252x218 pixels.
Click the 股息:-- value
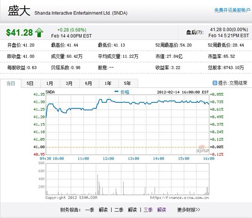106,67
